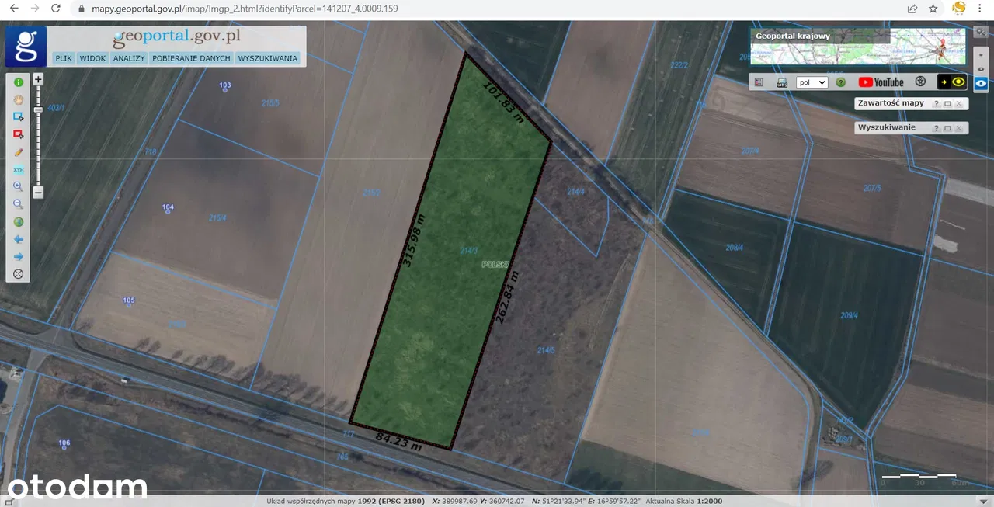This screenshot has height=507, width=994.
Task: Expand the Zawartość mapy panel
Action: tap(947, 103)
